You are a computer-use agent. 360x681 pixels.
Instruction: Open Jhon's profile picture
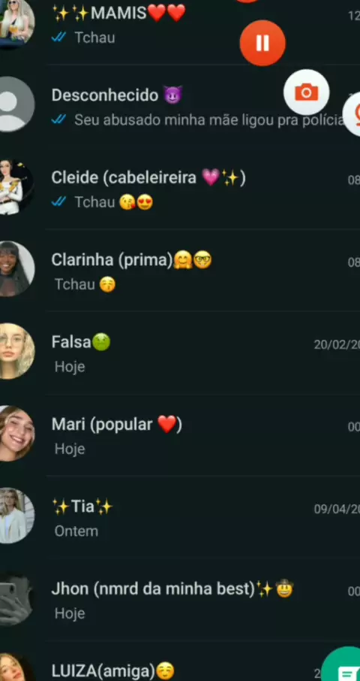[x=14, y=598]
